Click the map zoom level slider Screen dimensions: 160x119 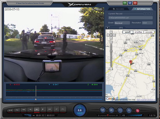111,55
